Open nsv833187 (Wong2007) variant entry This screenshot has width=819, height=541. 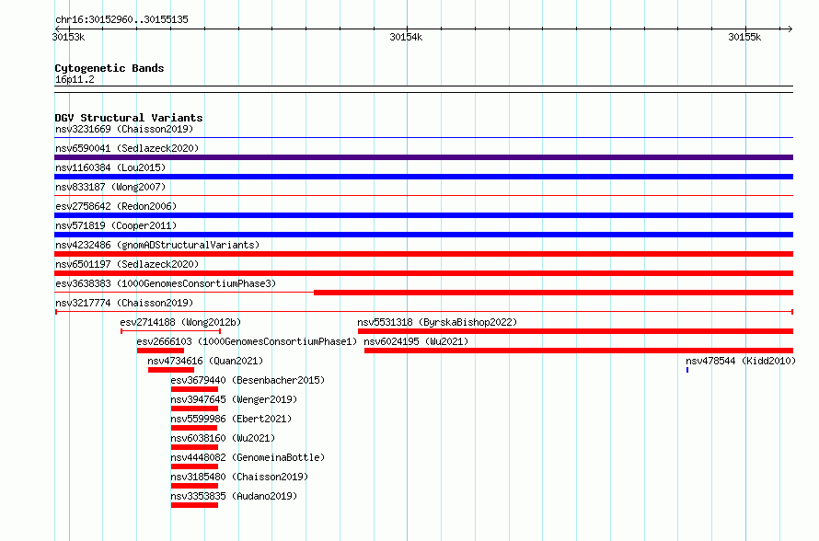pos(110,187)
